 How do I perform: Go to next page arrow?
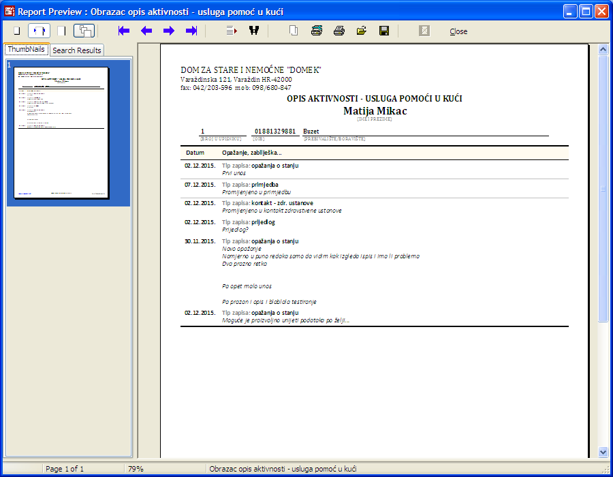pos(168,31)
